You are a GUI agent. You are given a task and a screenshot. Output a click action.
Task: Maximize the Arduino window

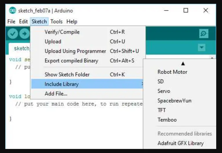tap(186, 10)
